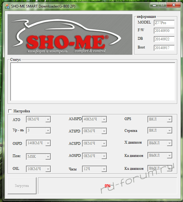183x202 pixels.
Task: Expand the Стрелка dropdown
Action: (x=160, y=130)
